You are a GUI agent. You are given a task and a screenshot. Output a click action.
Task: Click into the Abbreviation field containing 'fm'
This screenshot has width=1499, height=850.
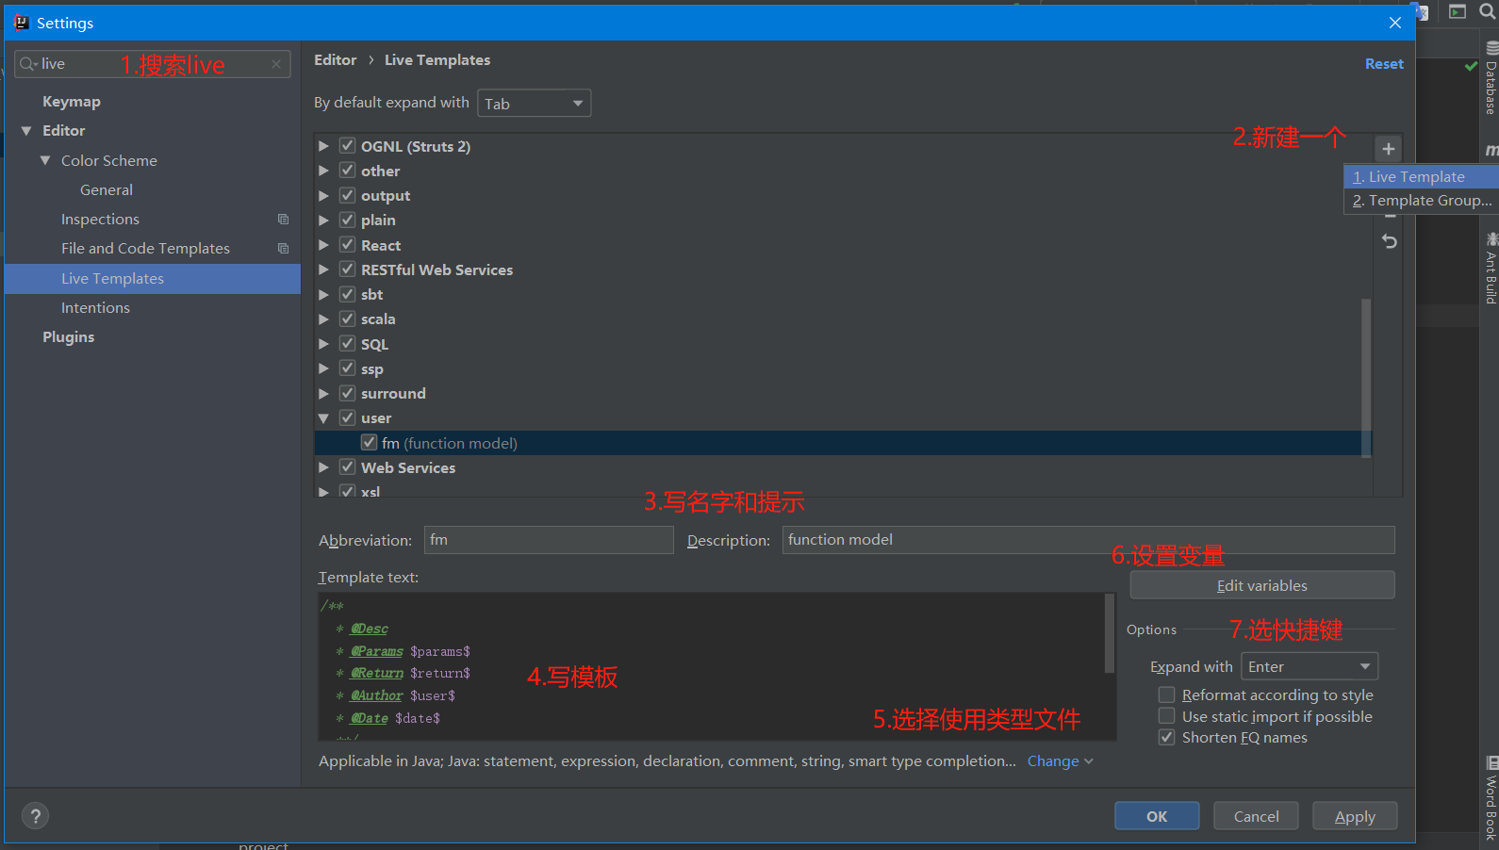pos(549,540)
